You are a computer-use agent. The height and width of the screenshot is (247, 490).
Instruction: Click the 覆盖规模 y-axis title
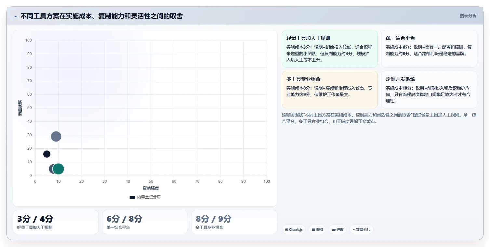(20, 108)
